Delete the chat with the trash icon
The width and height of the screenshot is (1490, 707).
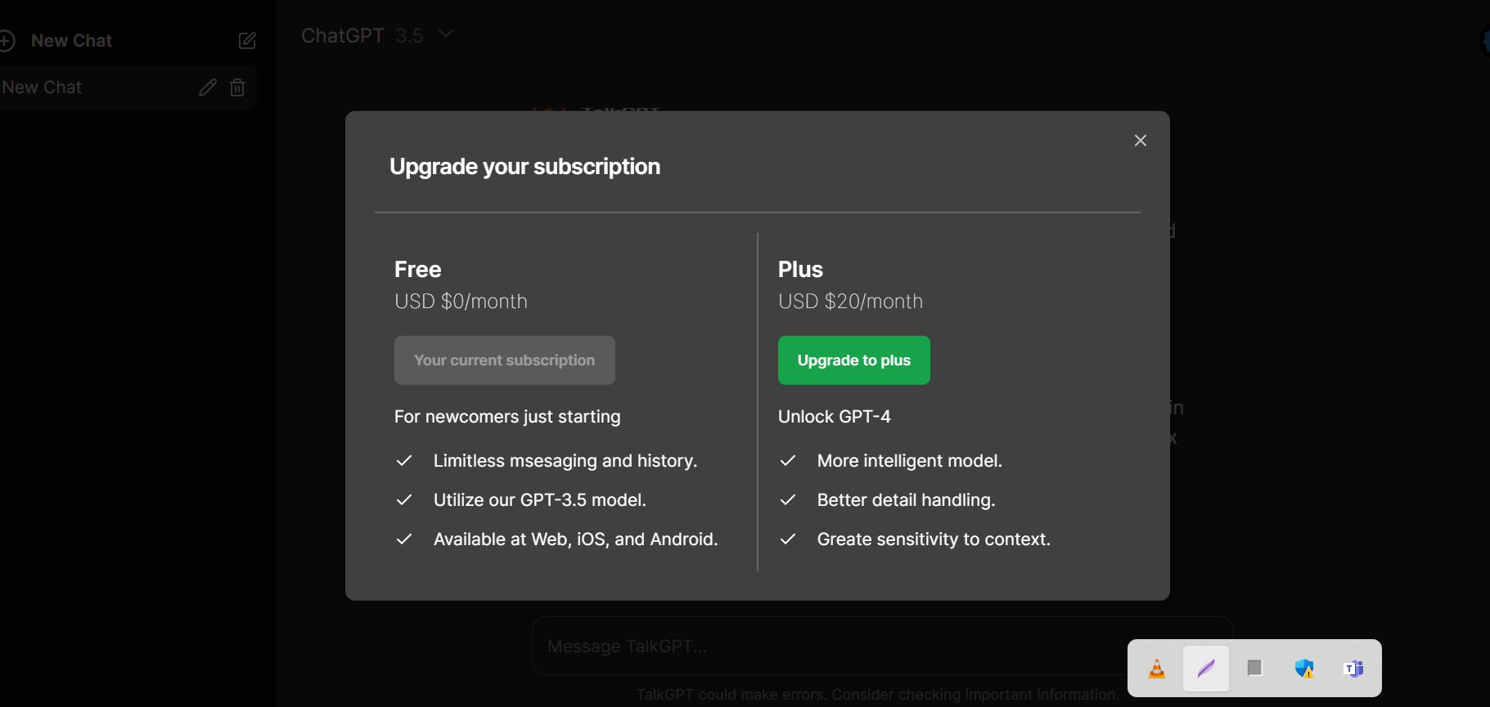coord(237,87)
